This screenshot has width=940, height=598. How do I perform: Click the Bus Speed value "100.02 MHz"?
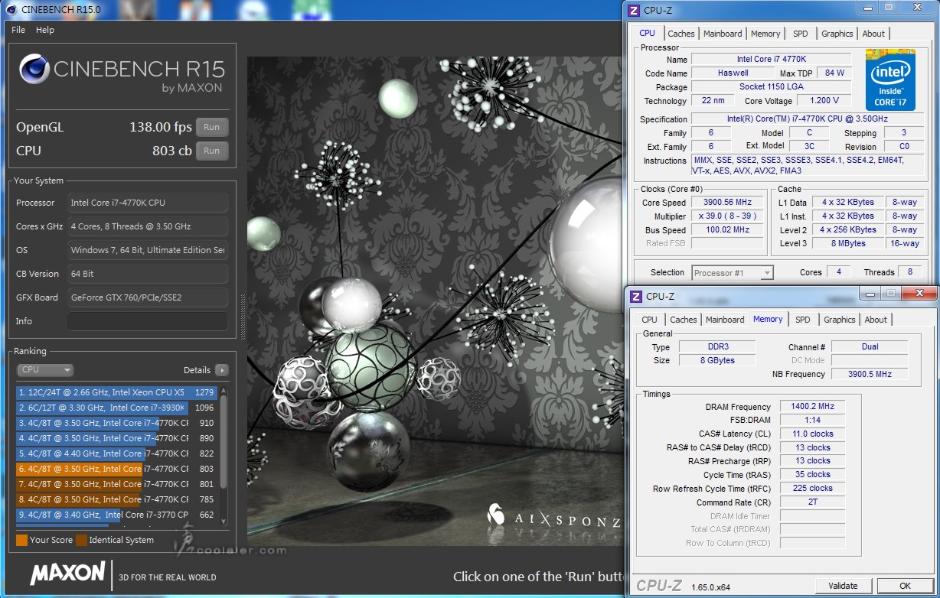pyautogui.click(x=727, y=230)
